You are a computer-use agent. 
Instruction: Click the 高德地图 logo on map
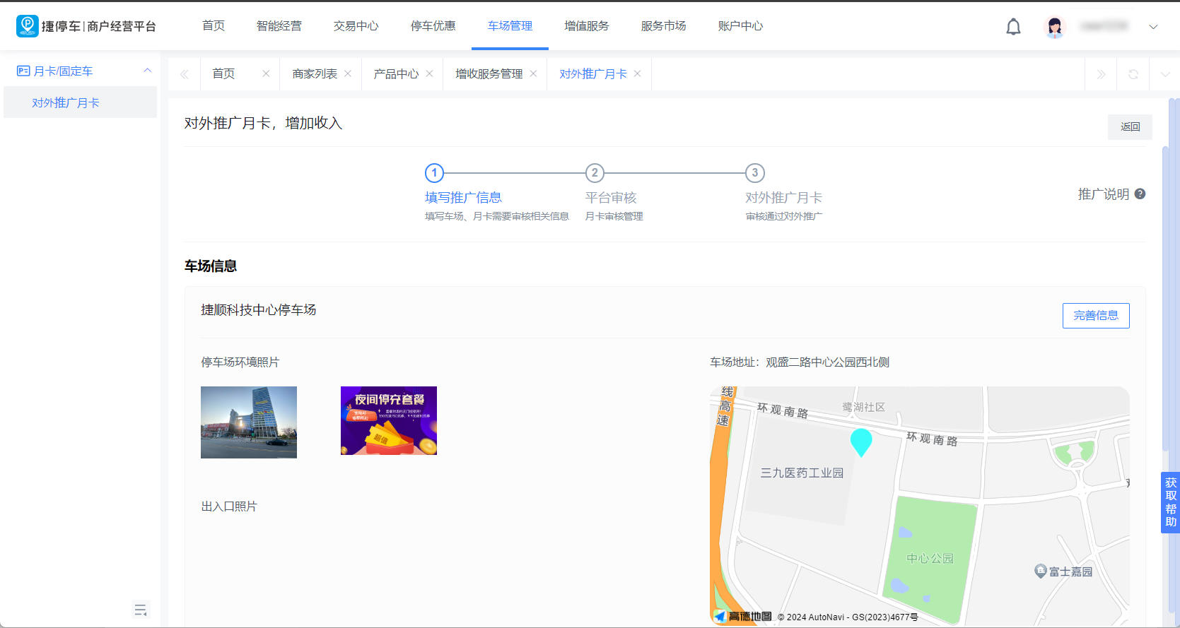click(742, 616)
